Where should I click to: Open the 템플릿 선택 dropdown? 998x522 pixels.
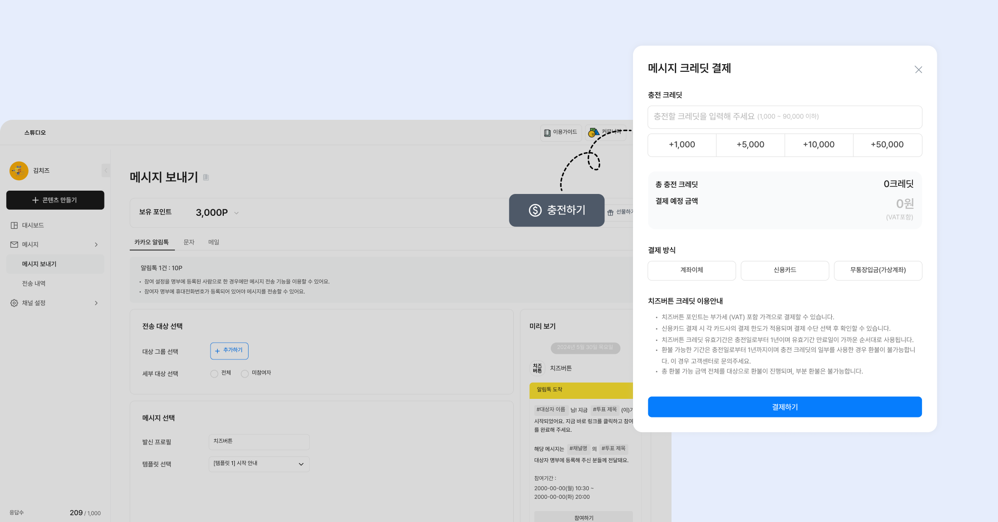click(x=259, y=464)
